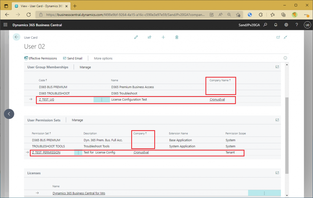Click browser back arrow

7,15
